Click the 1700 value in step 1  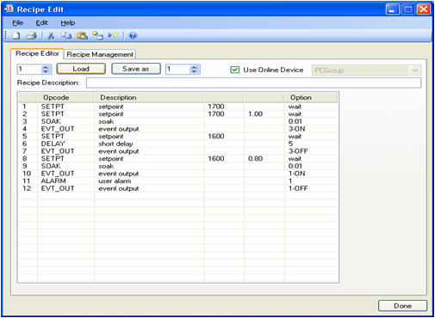pos(216,107)
